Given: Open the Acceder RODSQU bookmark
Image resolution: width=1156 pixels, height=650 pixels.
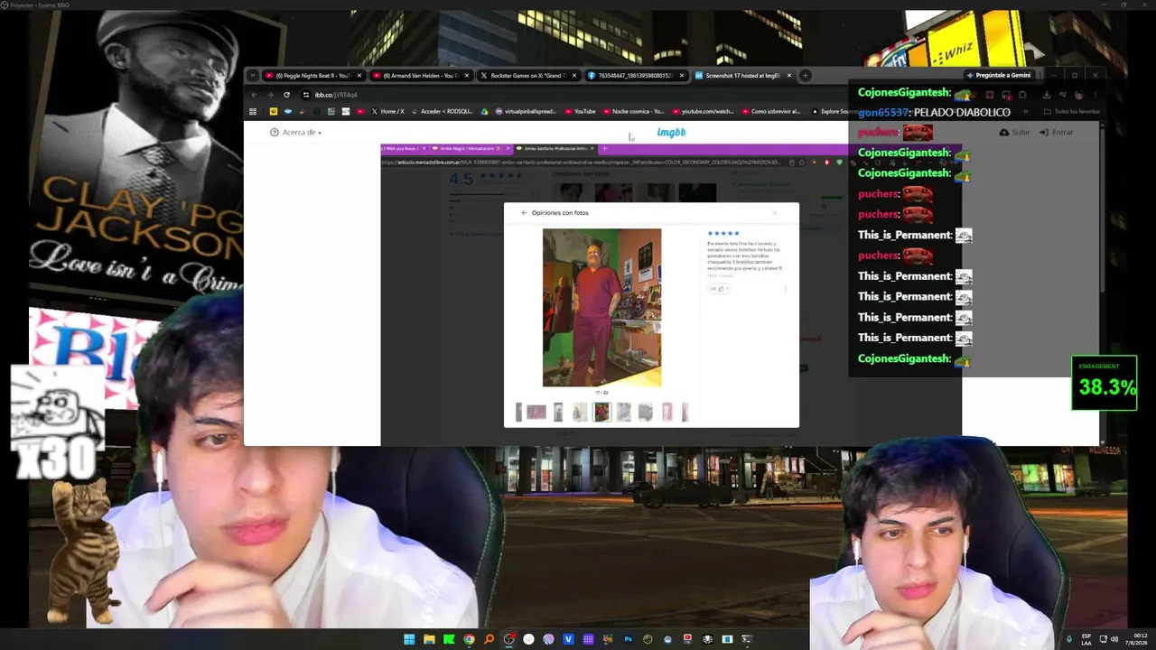Looking at the screenshot, I should [x=441, y=112].
